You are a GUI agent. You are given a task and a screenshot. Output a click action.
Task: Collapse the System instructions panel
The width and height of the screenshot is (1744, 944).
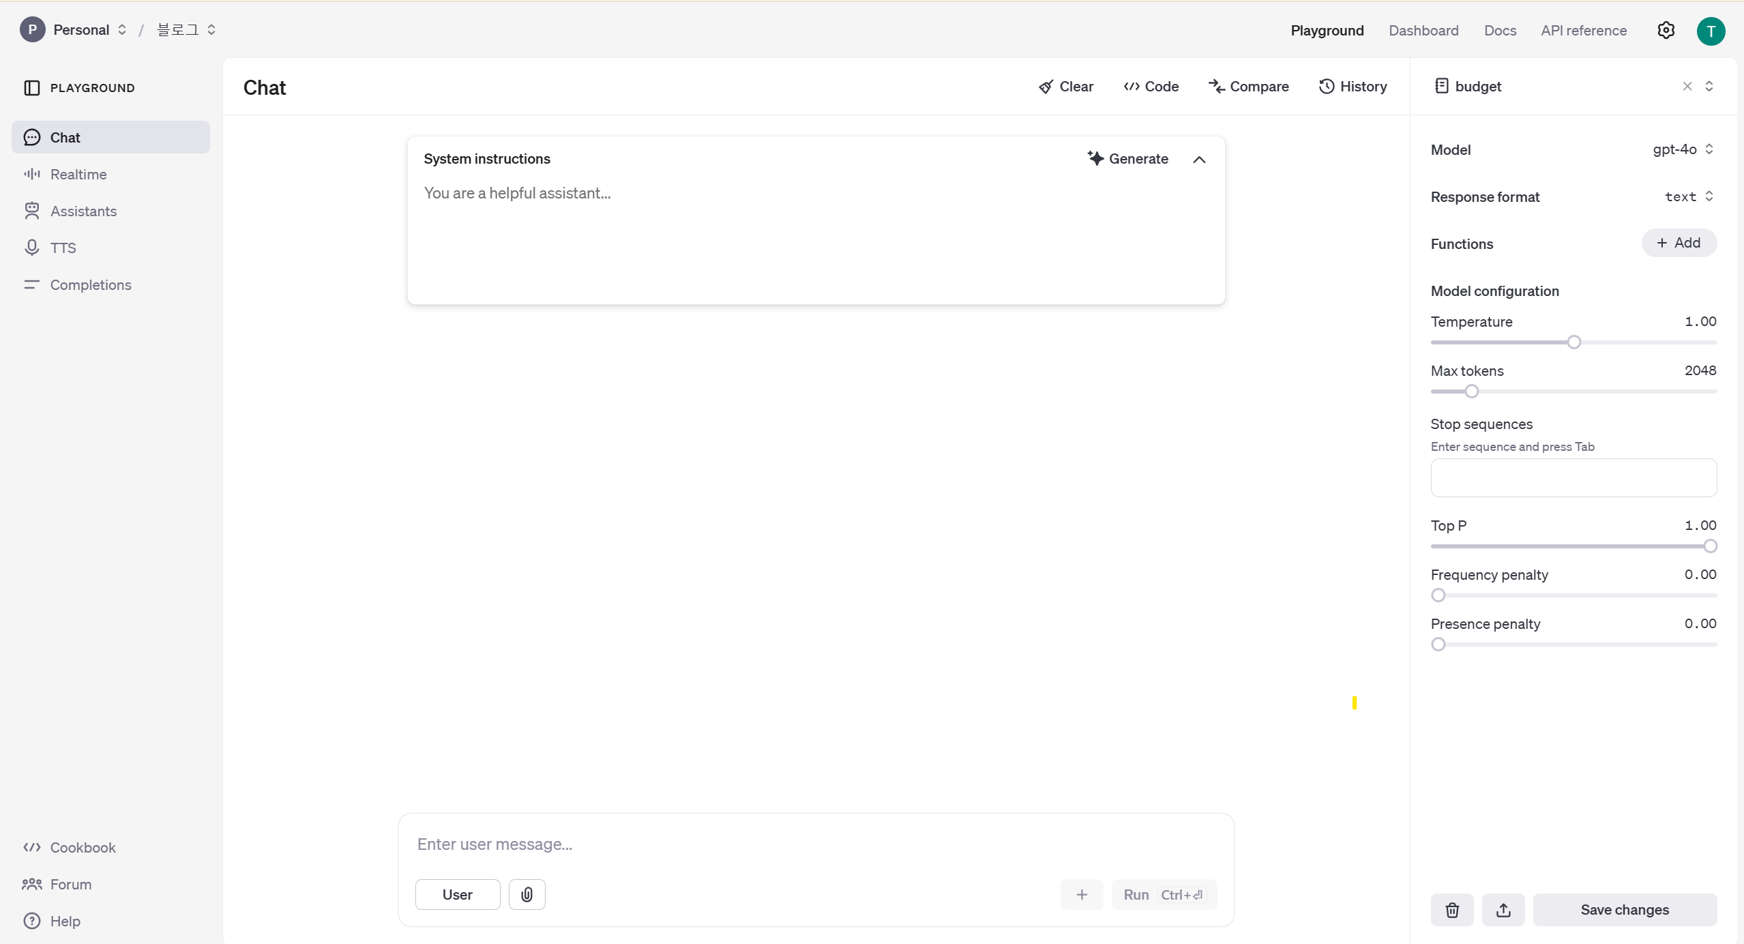point(1199,159)
